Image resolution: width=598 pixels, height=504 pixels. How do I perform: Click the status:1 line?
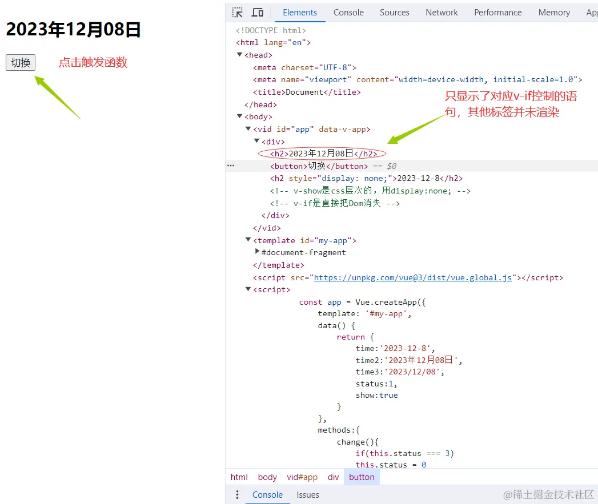coord(376,384)
